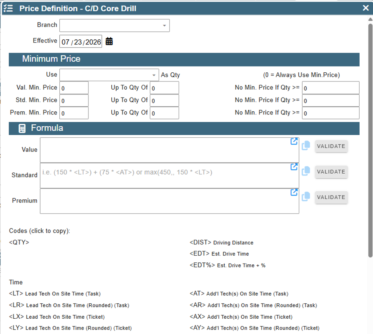Copy the <LR> Lead Tech Rounded Task code
Viewport: 373px width, 334px height.
click(x=69, y=305)
